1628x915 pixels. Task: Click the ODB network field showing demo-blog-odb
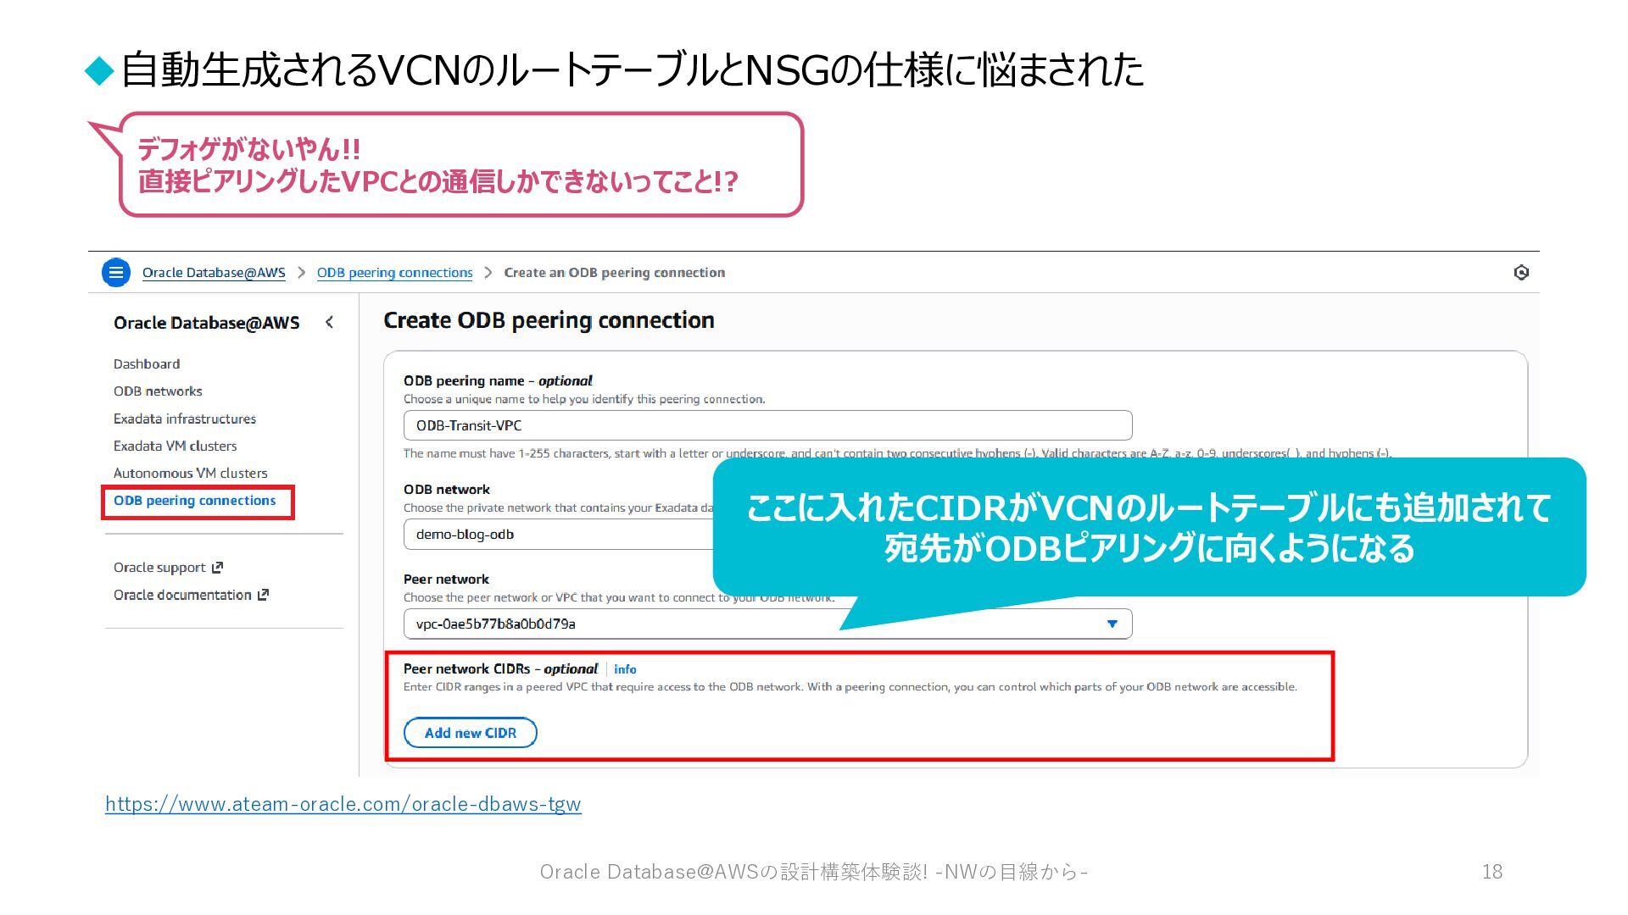coord(560,535)
